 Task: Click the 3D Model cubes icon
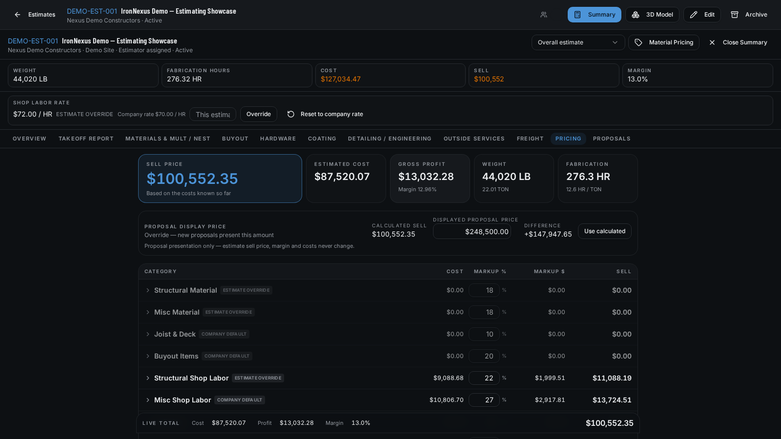pyautogui.click(x=636, y=15)
